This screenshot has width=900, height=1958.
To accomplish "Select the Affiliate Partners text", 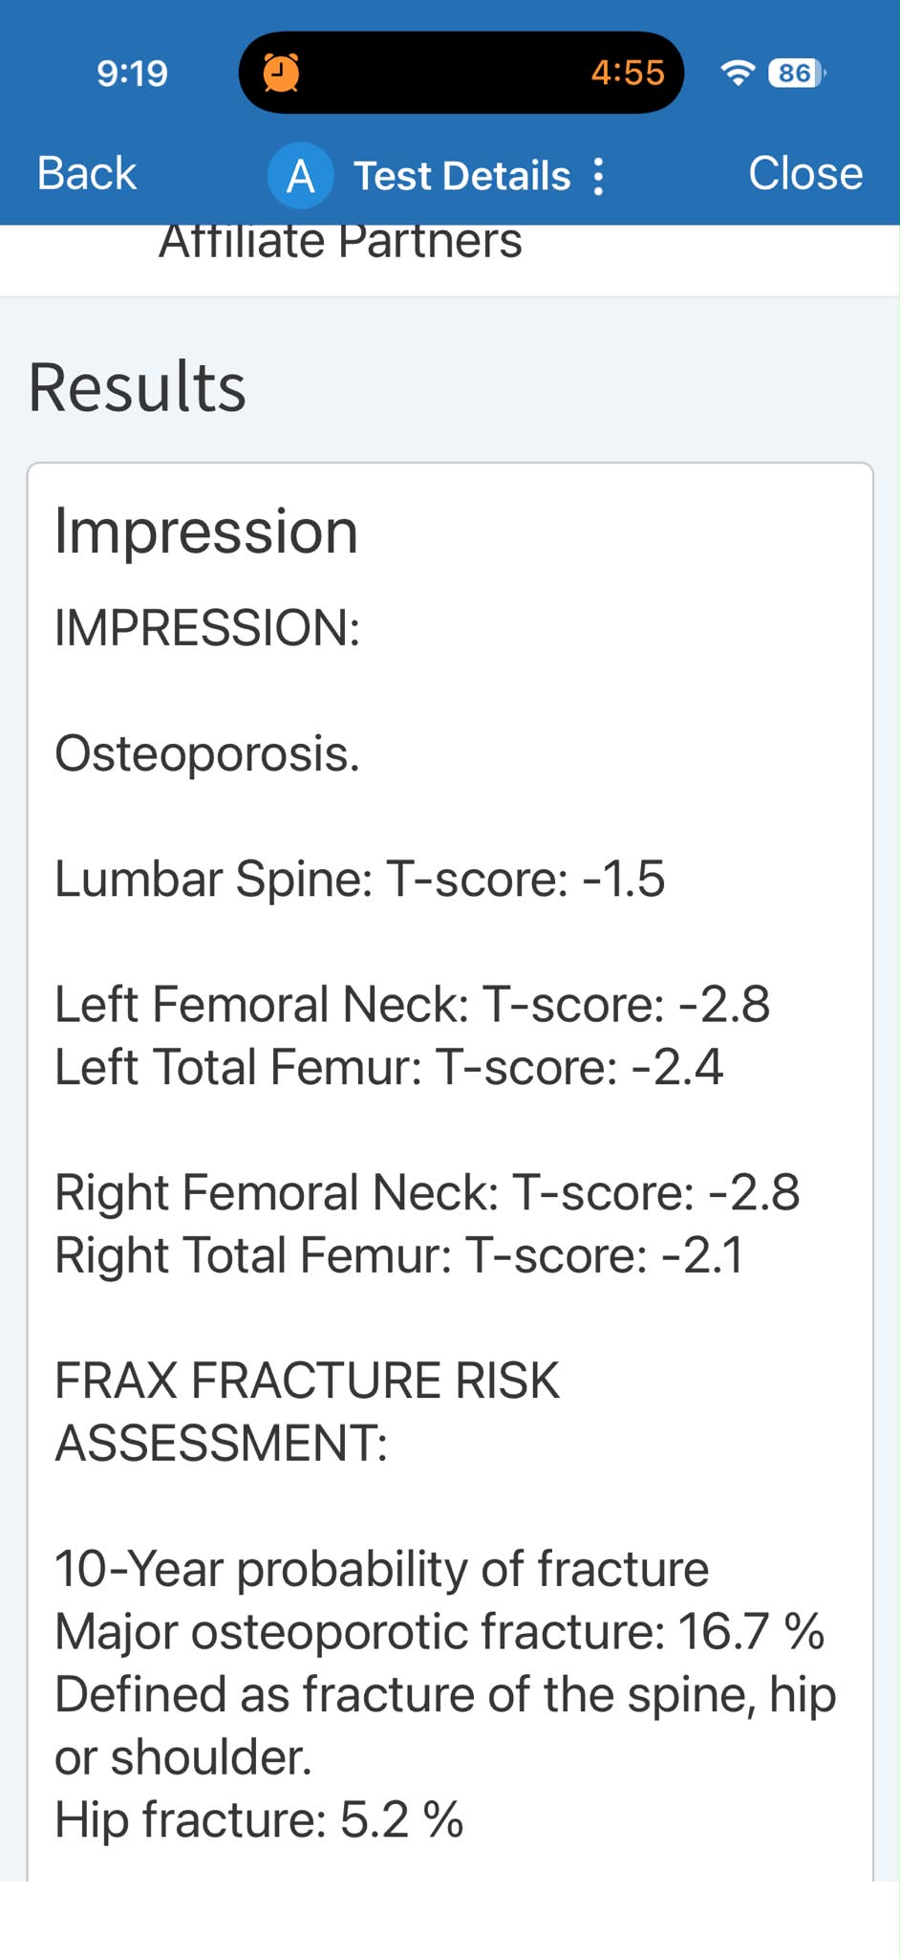I will [x=340, y=241].
